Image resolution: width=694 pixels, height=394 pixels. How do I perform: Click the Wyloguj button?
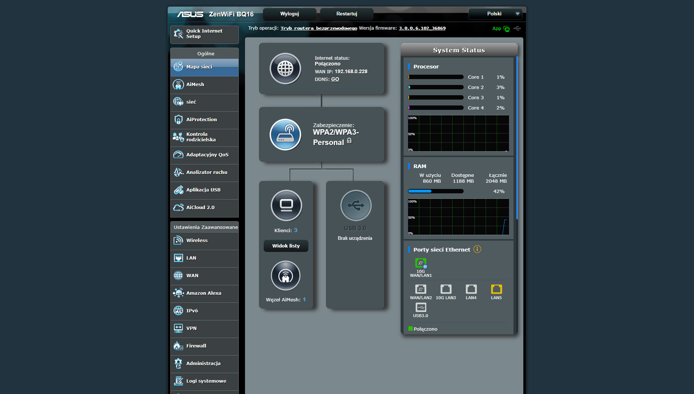[x=290, y=14]
